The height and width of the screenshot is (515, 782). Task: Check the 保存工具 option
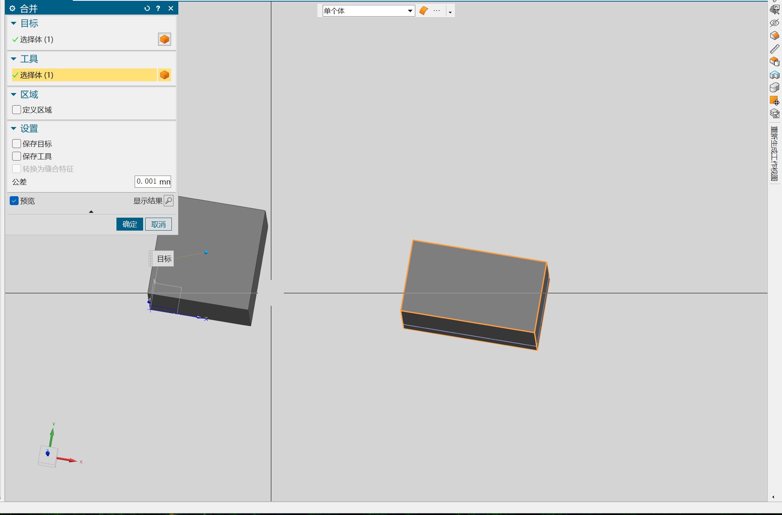point(17,156)
